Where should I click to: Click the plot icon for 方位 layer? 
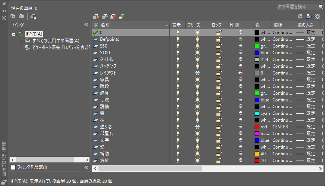point(240,160)
